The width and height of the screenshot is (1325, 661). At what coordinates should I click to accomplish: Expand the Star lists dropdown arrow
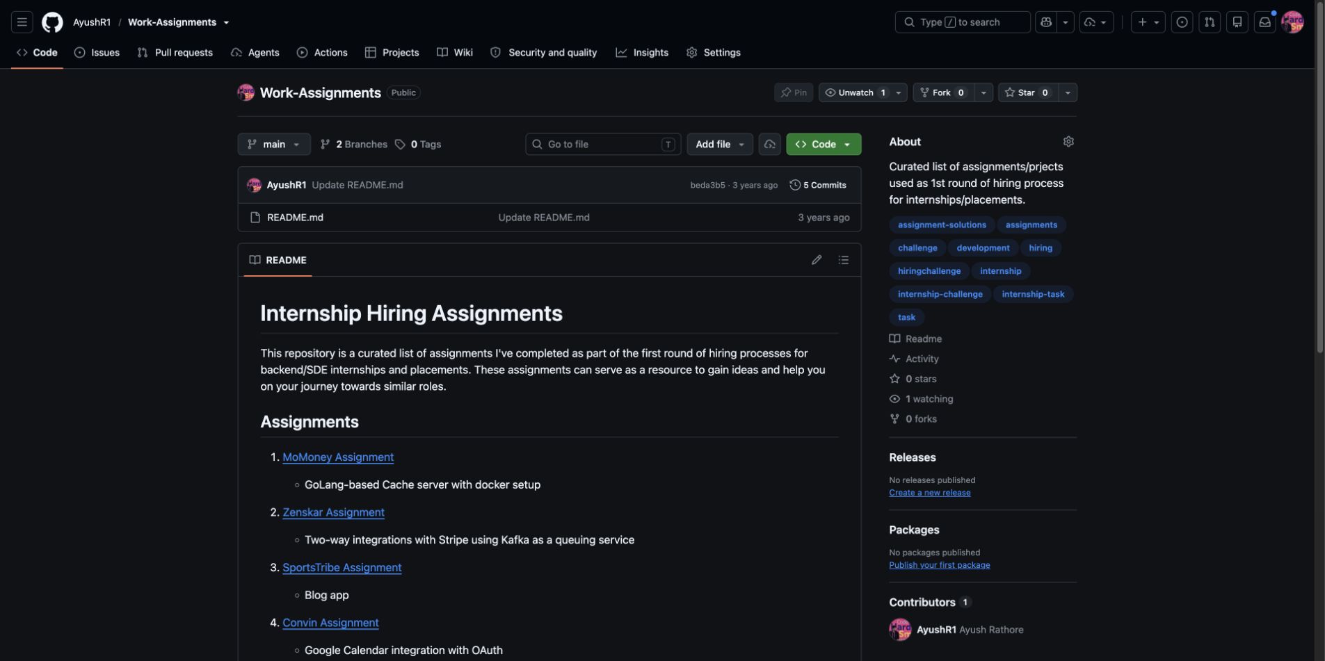pyautogui.click(x=1067, y=92)
